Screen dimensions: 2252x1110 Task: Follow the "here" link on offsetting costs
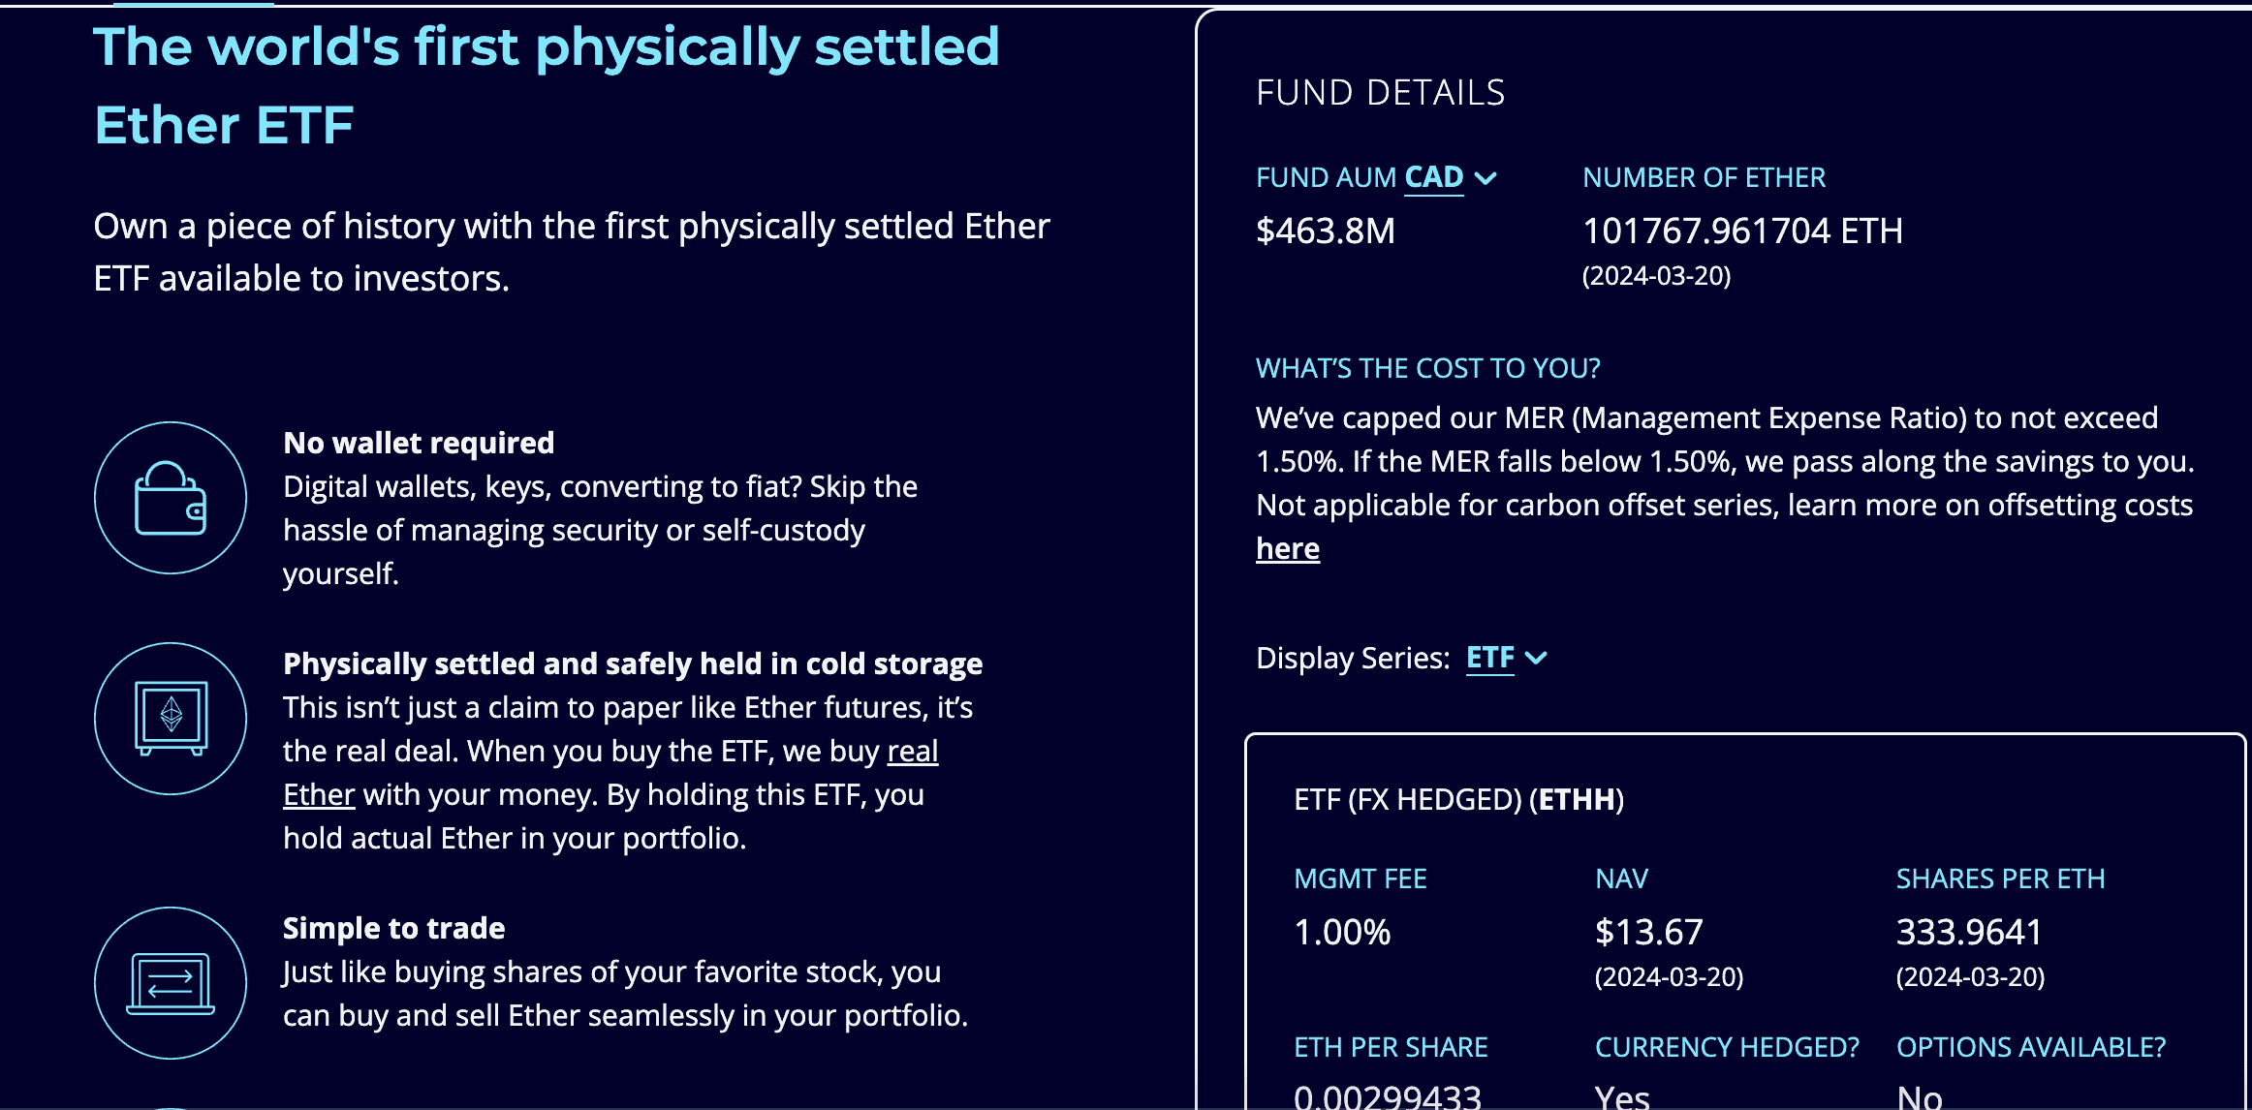pyautogui.click(x=1287, y=549)
